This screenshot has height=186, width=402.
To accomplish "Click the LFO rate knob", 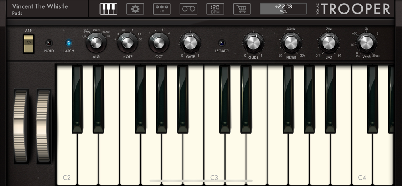I will [x=329, y=43].
